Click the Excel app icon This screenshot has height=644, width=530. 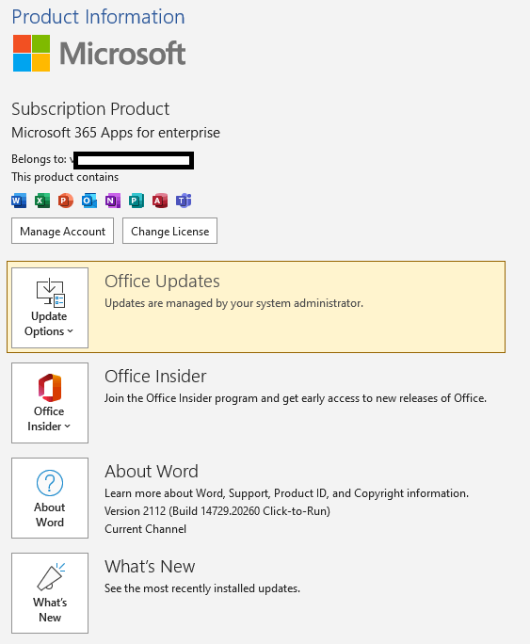[x=41, y=201]
